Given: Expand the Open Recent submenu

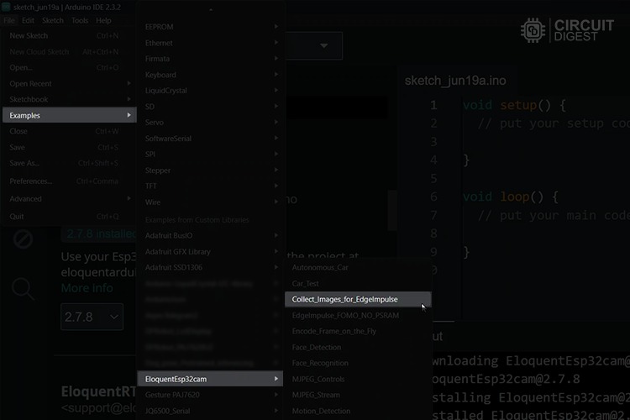Looking at the screenshot, I should pos(69,84).
